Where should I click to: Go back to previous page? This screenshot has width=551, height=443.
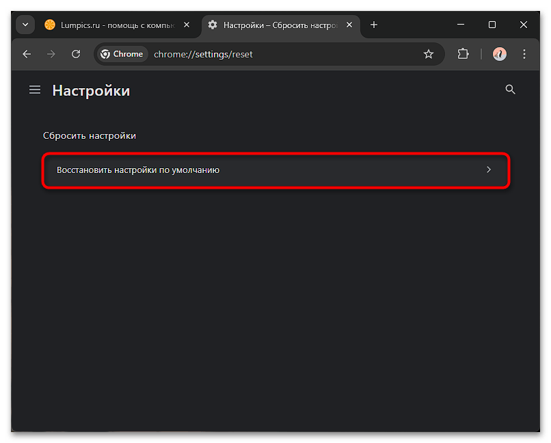[27, 54]
